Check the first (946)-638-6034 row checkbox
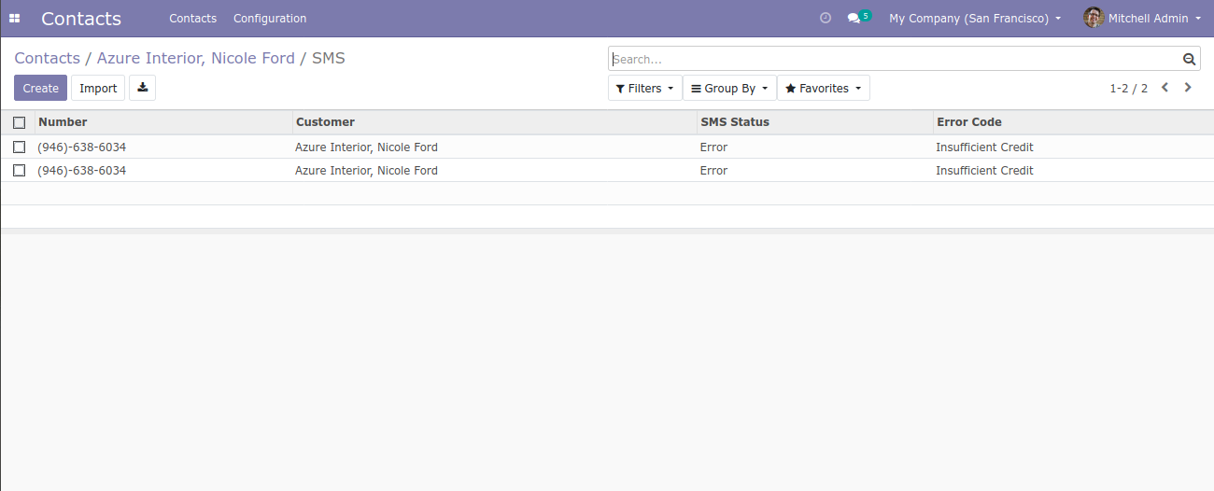The width and height of the screenshot is (1214, 491). [19, 147]
